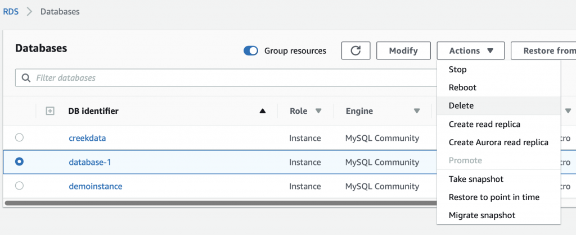Click the search magnifier icon in filter box

point(26,78)
